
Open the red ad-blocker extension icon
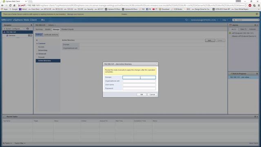[250, 5]
